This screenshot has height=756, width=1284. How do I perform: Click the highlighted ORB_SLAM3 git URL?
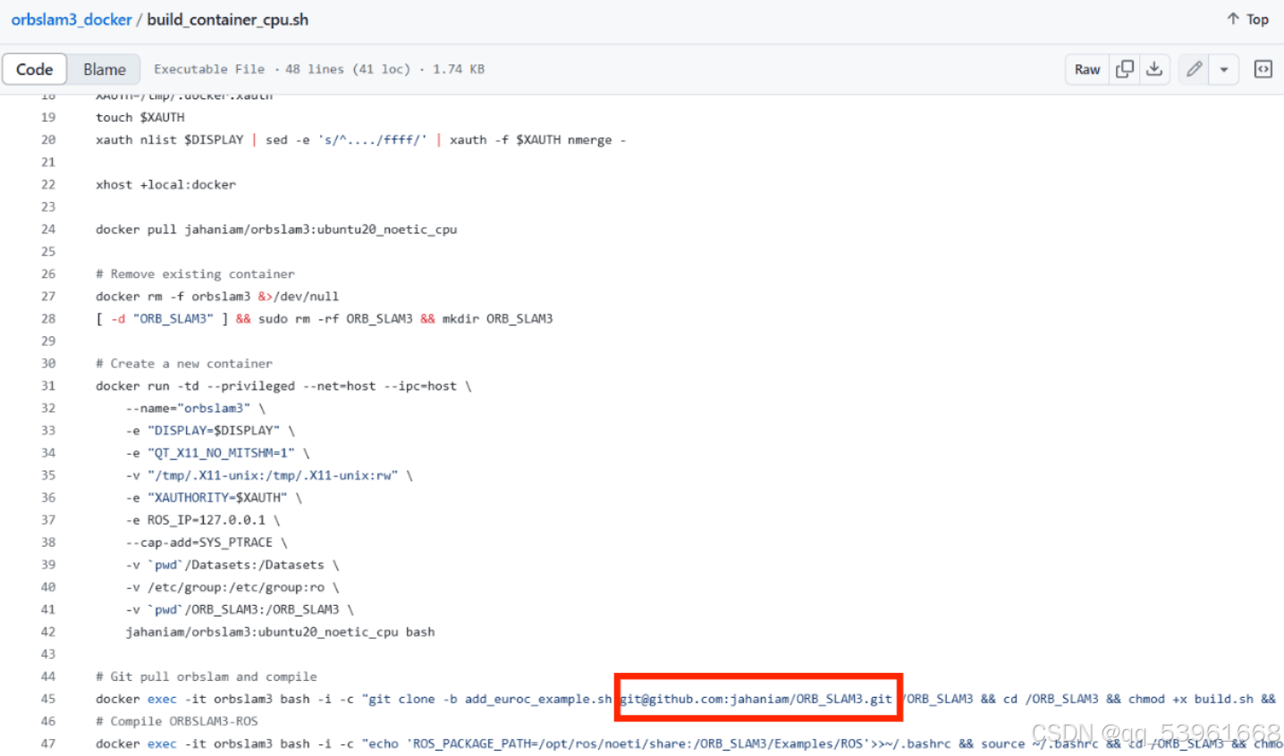pos(756,698)
